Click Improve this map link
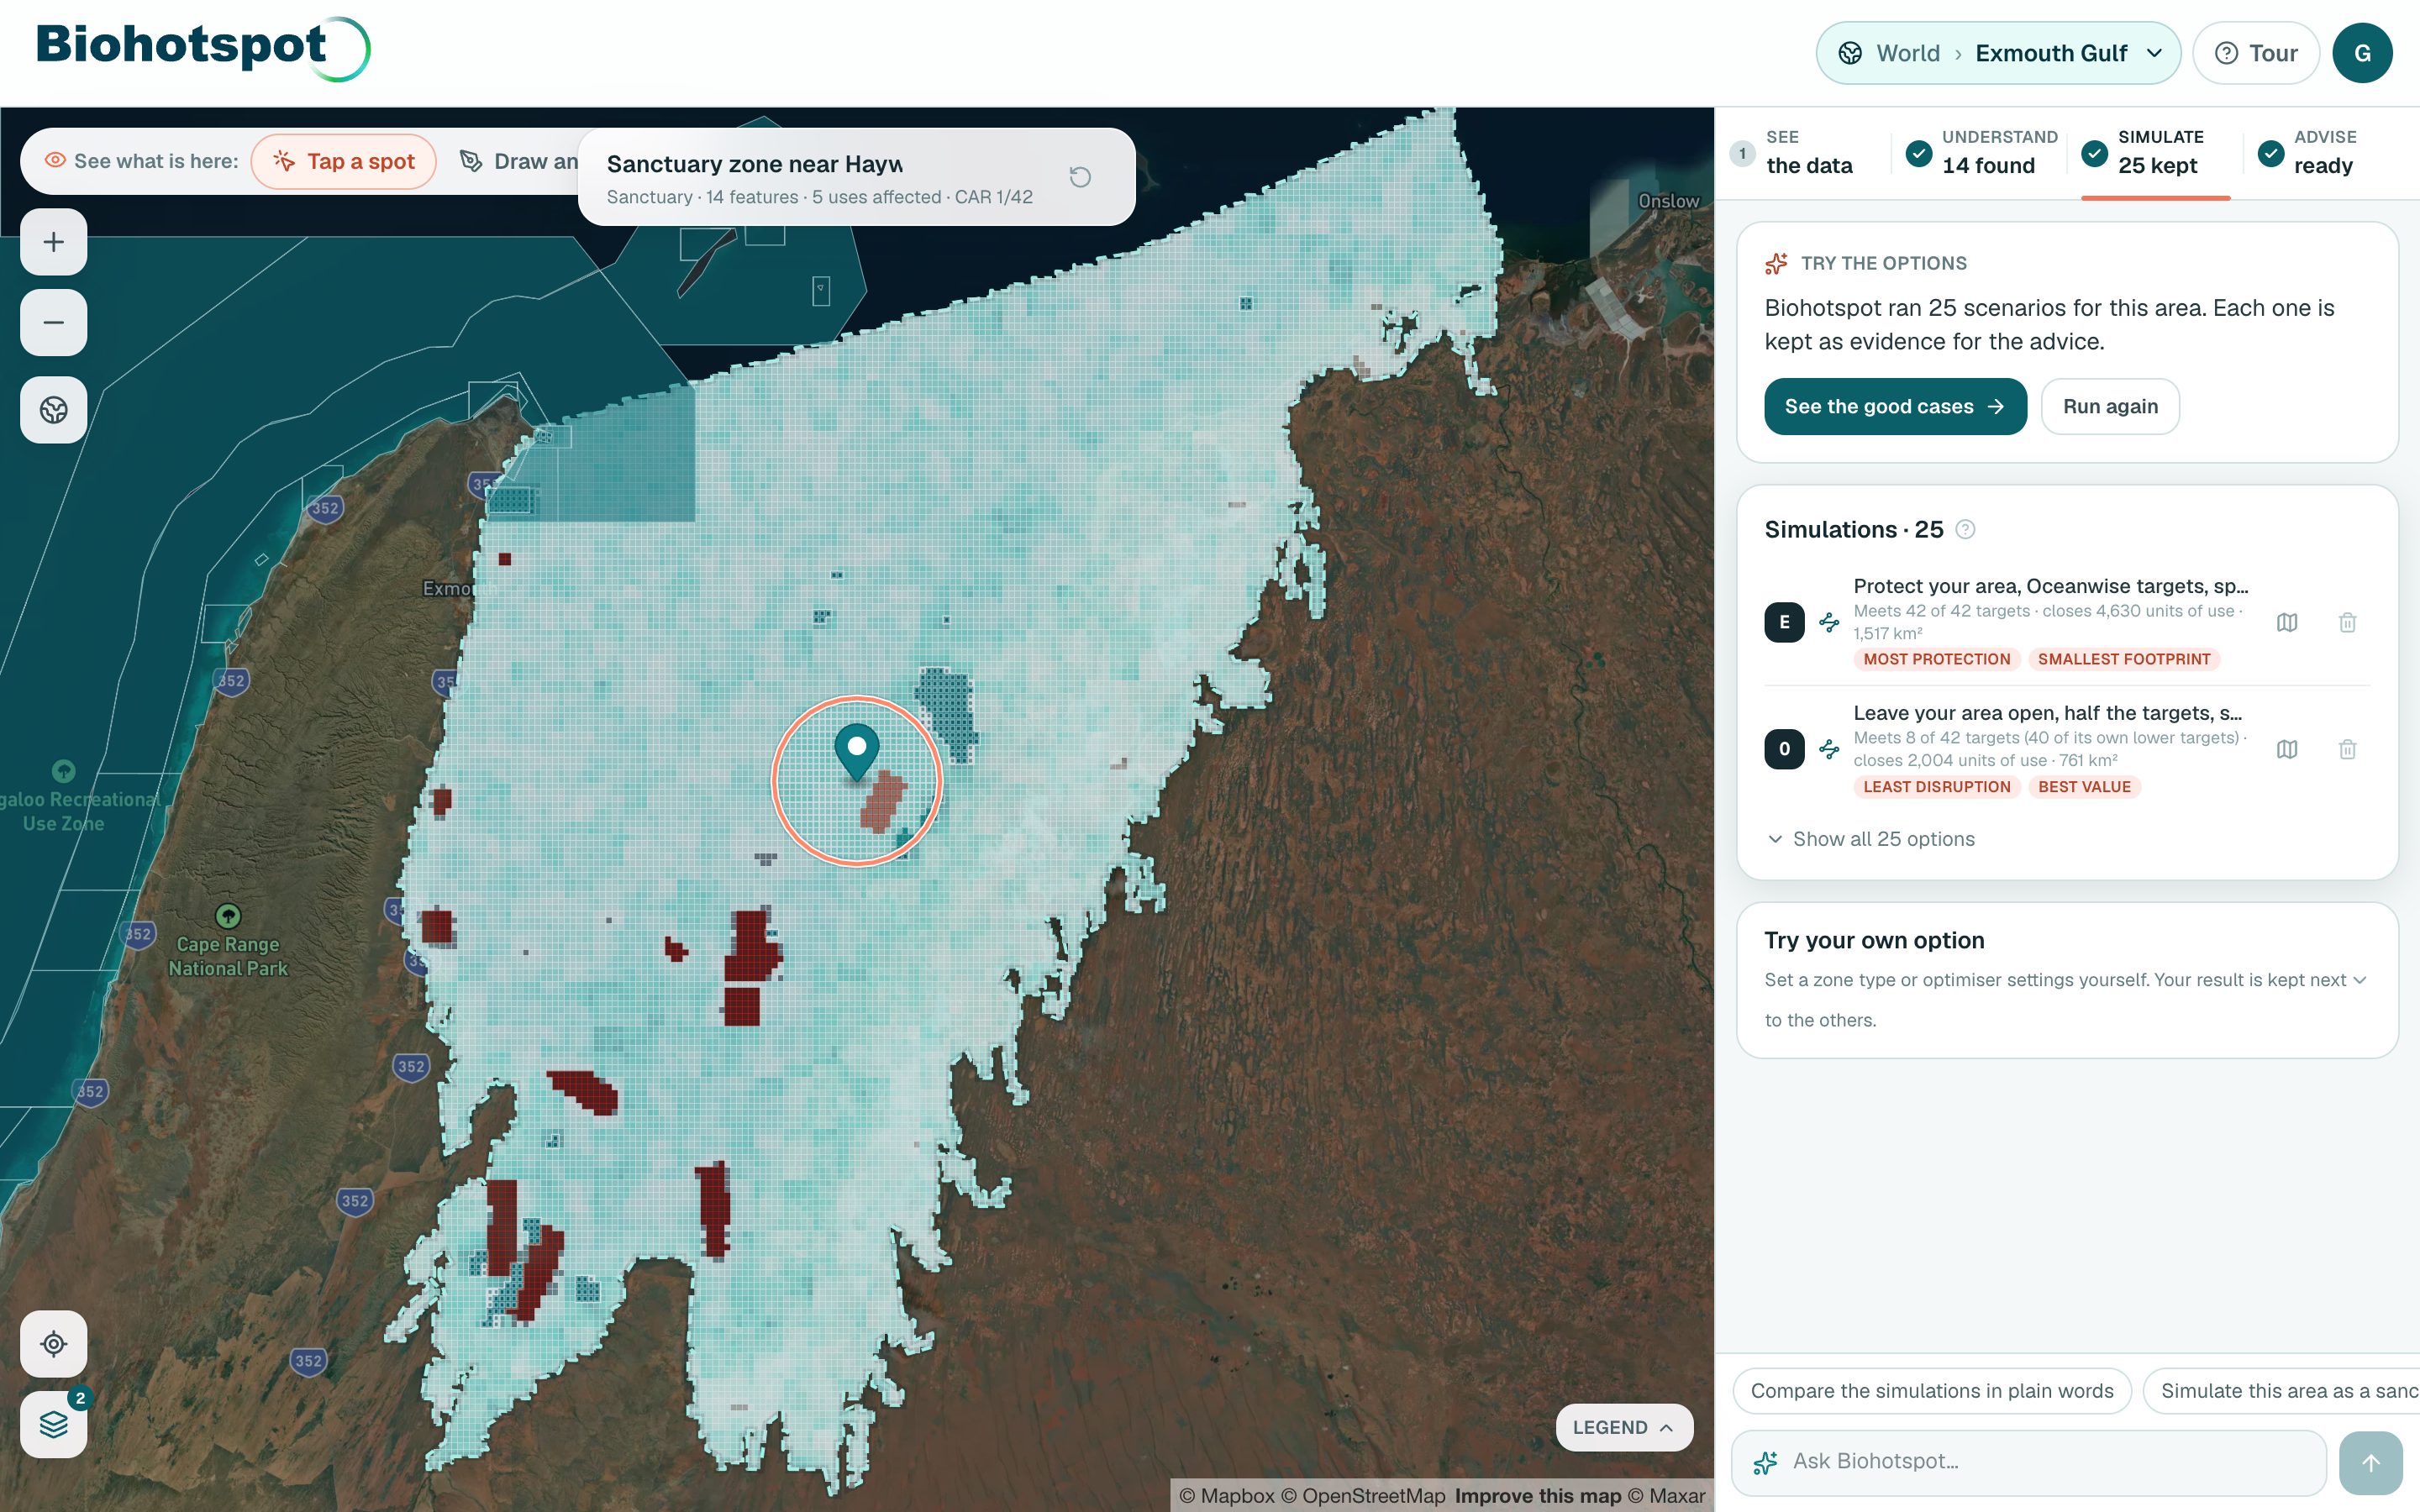Screen dimensions: 2420x1512 [1538, 1496]
